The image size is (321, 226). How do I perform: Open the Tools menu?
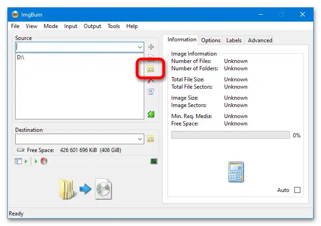coord(113,26)
